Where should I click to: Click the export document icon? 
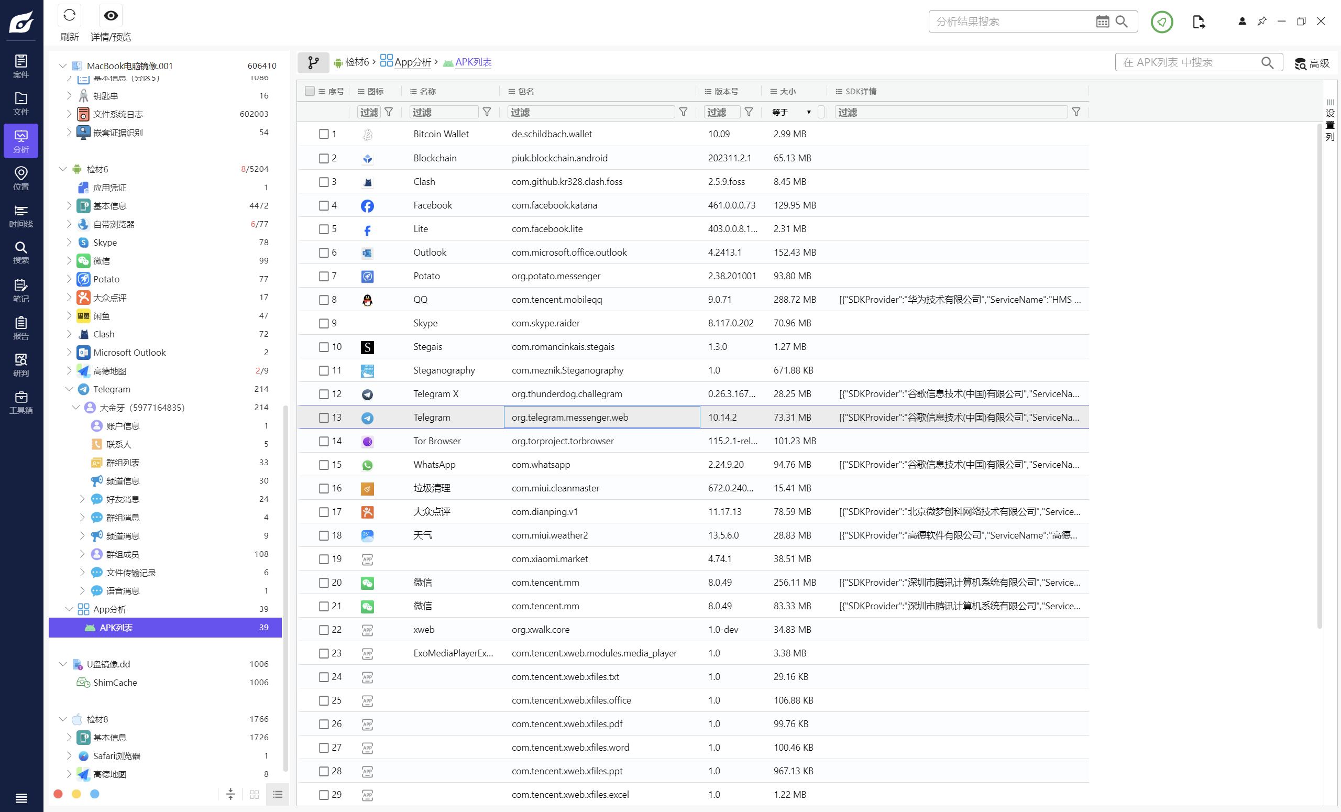1199,22
